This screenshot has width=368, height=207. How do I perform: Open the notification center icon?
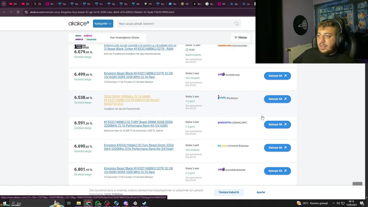362,203
